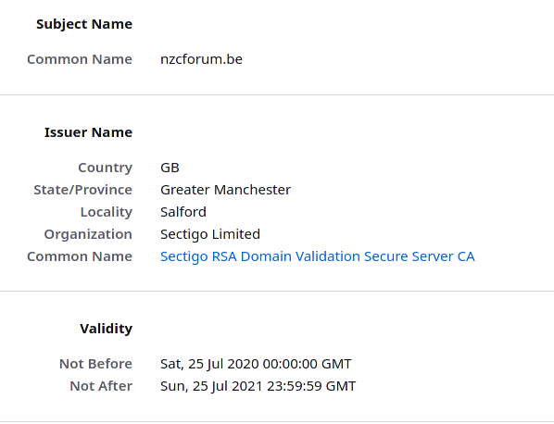
Task: Click the subject's Common Name label
Action: point(80,59)
